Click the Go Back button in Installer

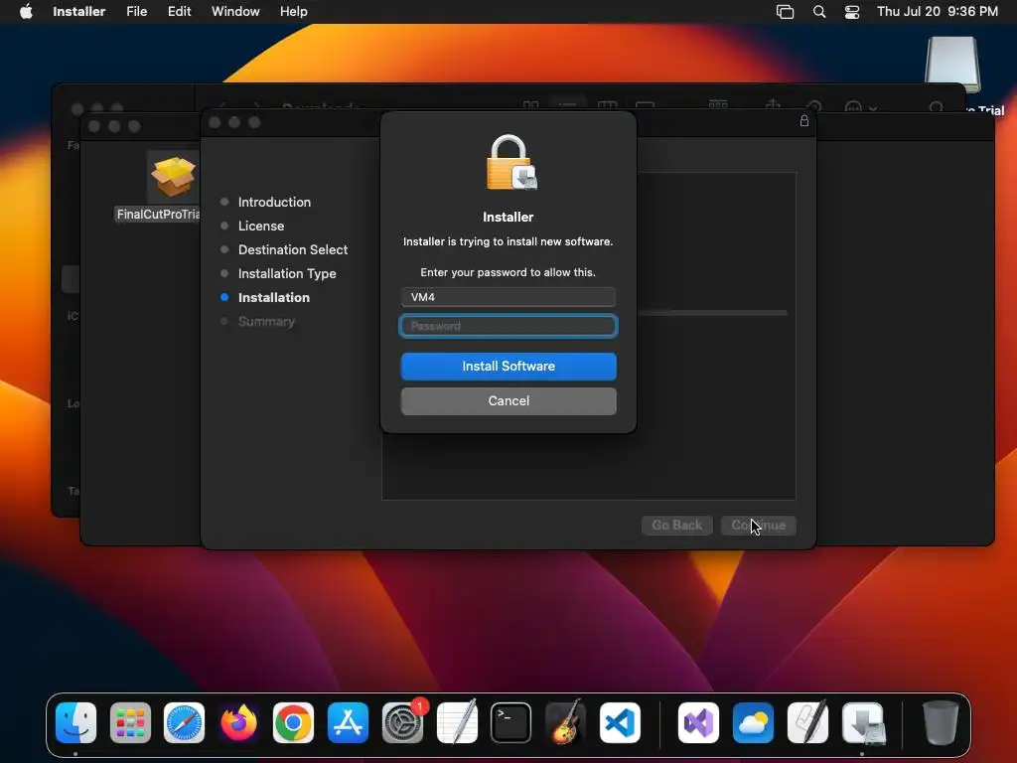pyautogui.click(x=676, y=525)
